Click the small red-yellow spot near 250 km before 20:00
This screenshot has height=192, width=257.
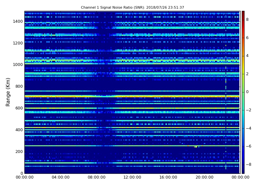click(x=196, y=147)
